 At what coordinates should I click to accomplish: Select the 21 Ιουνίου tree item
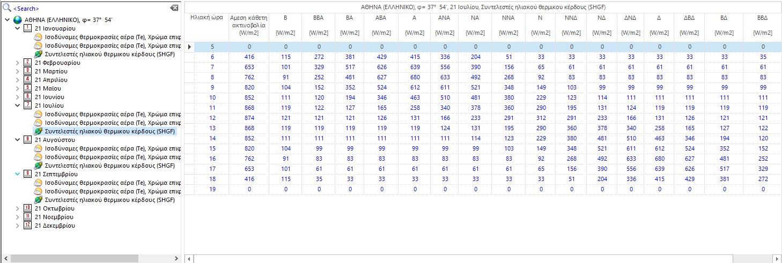[49, 97]
